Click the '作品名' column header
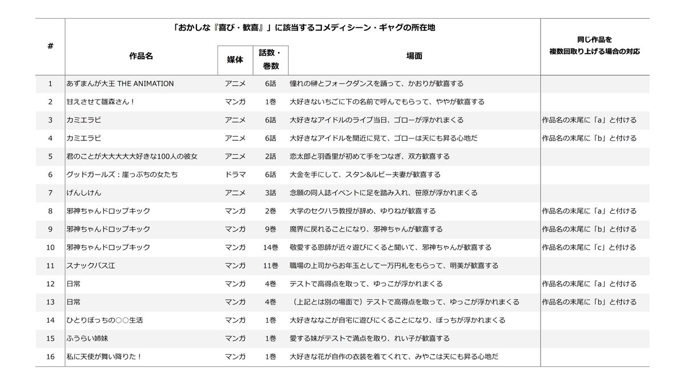This screenshot has height=385, width=685. click(x=140, y=57)
